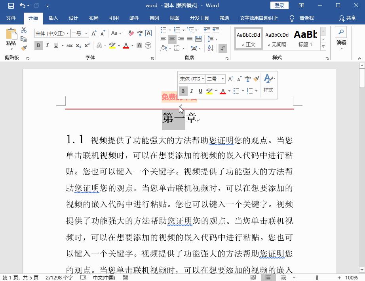The height and width of the screenshot is (281, 365).
Task: Switch to the 插入 ribbon tab
Action: [53, 18]
